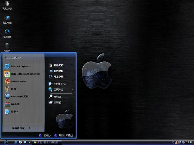
Task: Choose 运行 (Run) in the Start menu
Action: click(x=58, y=102)
